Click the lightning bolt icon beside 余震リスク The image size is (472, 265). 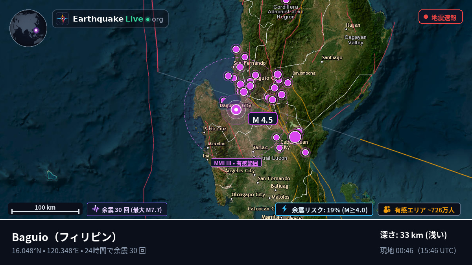pos(284,209)
